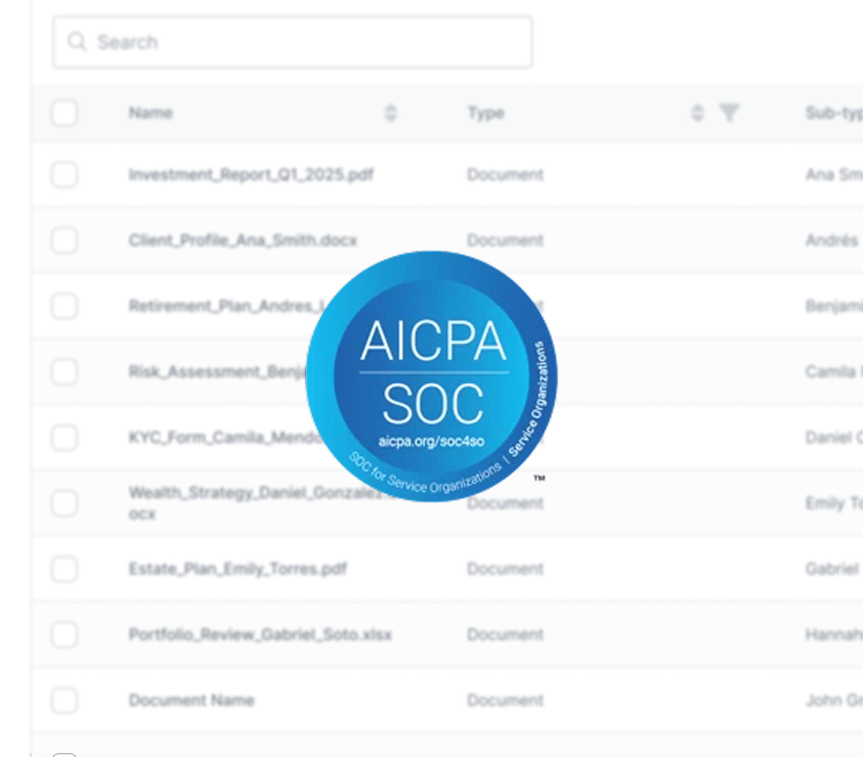The height and width of the screenshot is (757, 863).
Task: Click the Search input field
Action: point(292,42)
